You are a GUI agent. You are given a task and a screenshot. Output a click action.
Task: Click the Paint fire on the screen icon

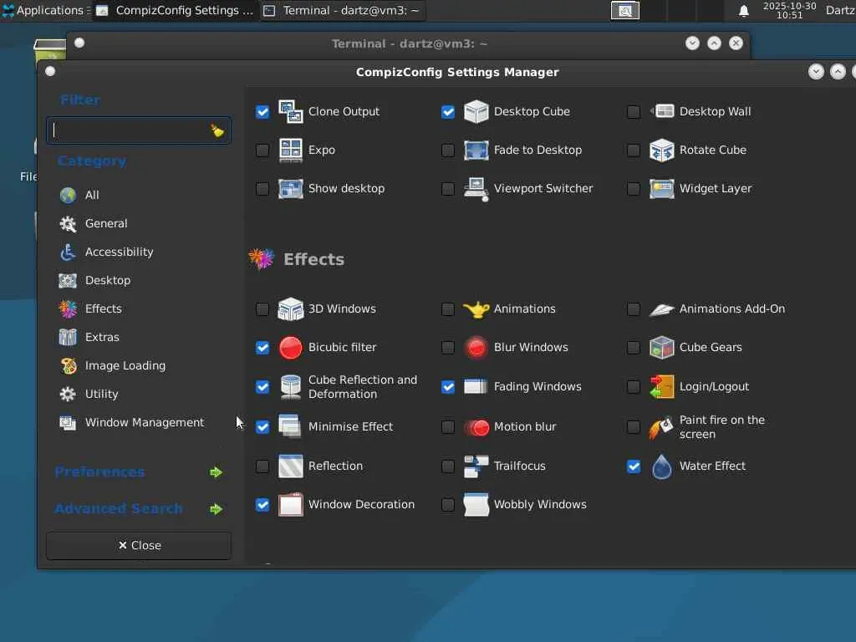(x=662, y=427)
